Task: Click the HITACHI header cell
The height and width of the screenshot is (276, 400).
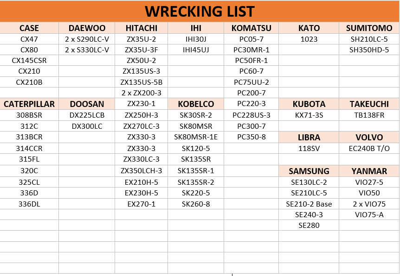Action: tap(142, 28)
